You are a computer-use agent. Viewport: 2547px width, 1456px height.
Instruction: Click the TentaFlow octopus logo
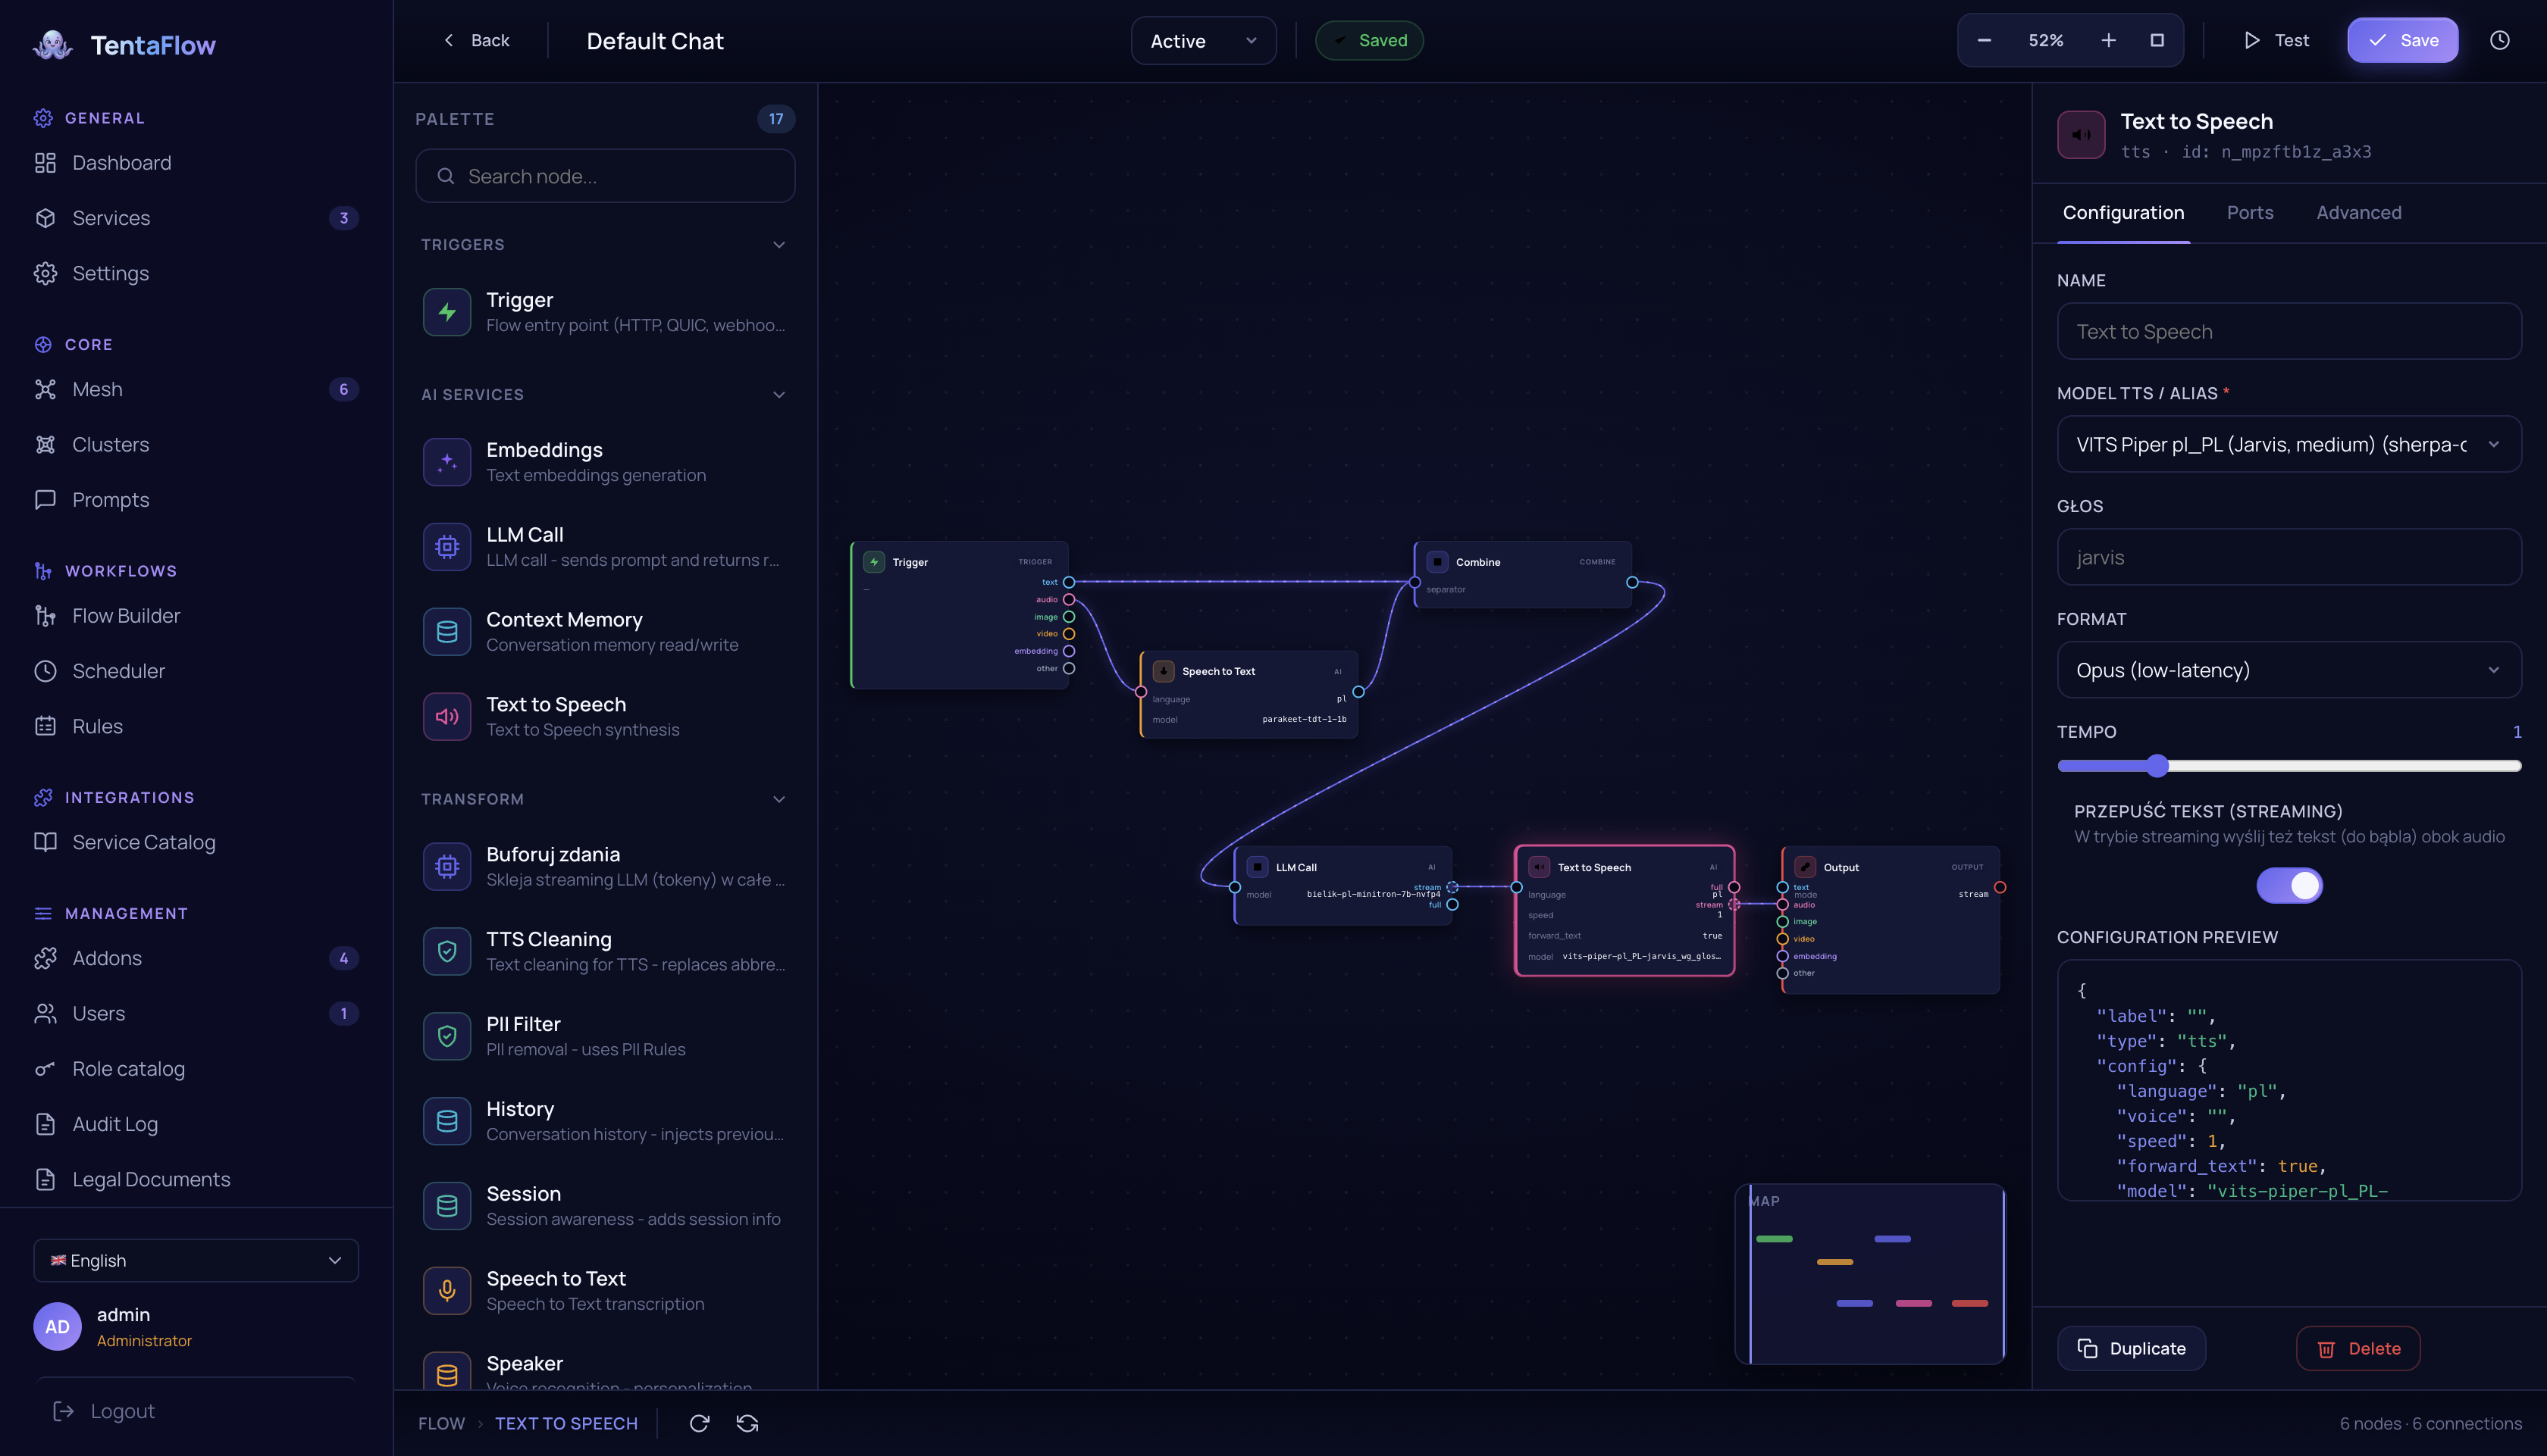(x=53, y=45)
